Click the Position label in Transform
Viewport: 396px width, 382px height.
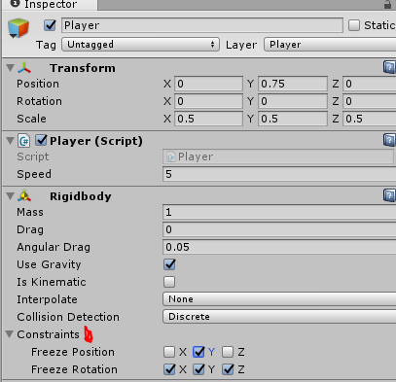[38, 84]
